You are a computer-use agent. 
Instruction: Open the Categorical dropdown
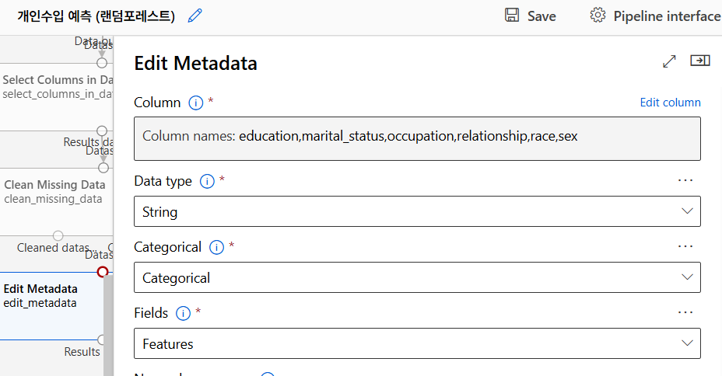pyautogui.click(x=417, y=277)
